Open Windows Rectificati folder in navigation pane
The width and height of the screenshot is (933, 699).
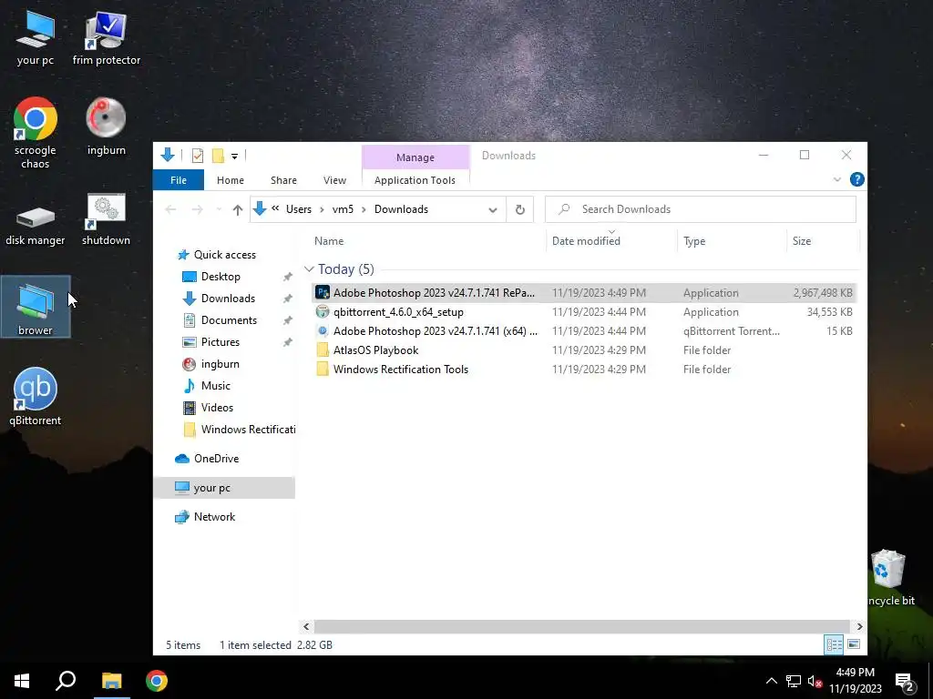[239, 430]
